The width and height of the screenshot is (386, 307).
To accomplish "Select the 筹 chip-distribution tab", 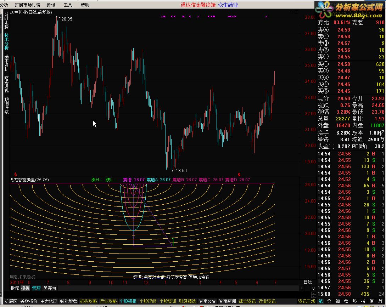I will [x=380, y=301].
